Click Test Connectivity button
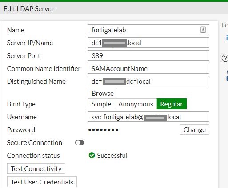228x188 pixels. [36, 168]
